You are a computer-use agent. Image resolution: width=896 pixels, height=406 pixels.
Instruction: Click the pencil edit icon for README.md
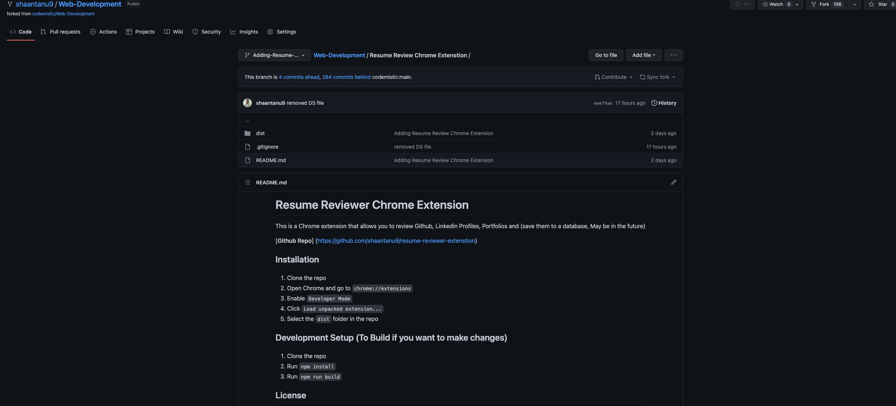pyautogui.click(x=673, y=182)
